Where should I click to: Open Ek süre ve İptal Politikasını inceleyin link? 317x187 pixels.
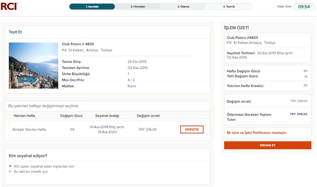tap(256, 133)
